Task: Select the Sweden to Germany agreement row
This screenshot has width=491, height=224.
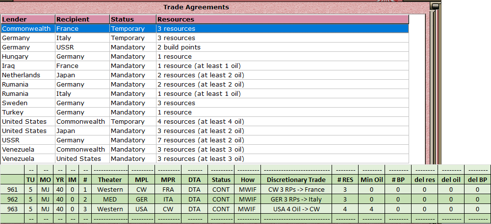Action: pyautogui.click(x=205, y=103)
